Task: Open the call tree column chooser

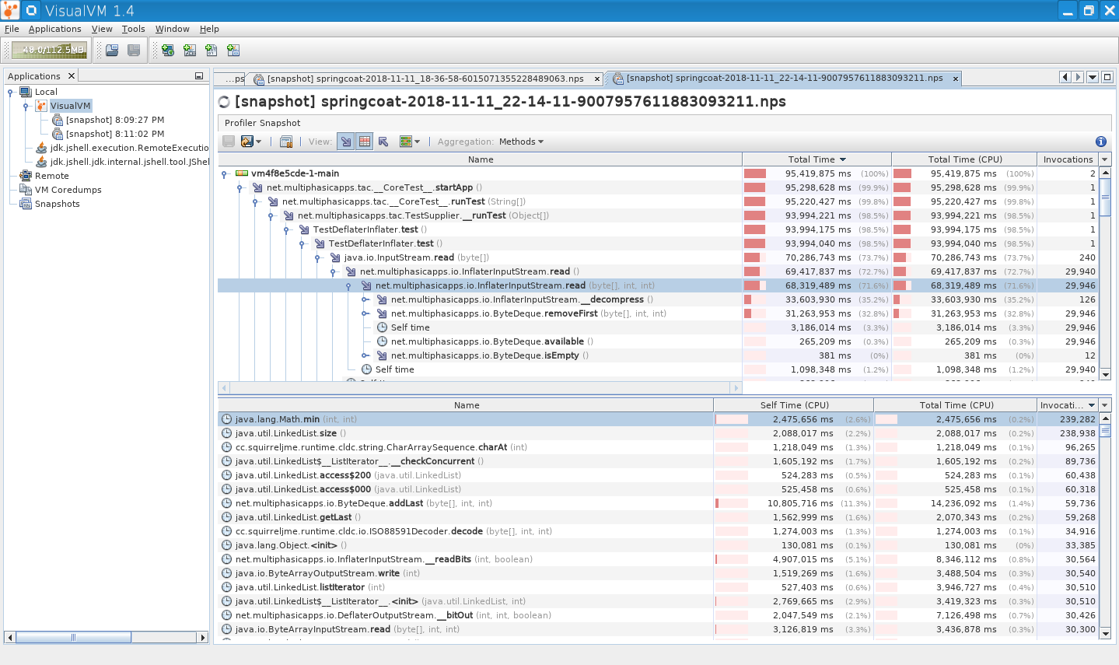Action: click(1105, 159)
